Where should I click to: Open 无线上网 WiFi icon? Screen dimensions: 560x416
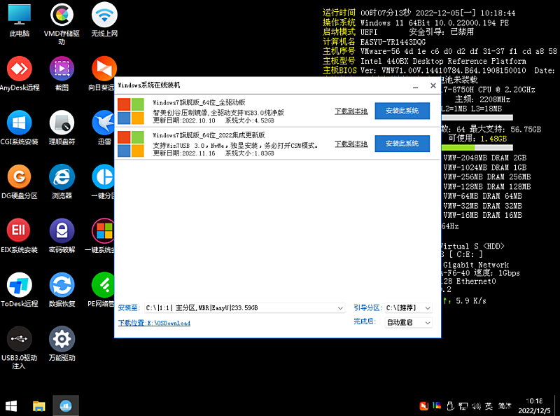tap(104, 14)
